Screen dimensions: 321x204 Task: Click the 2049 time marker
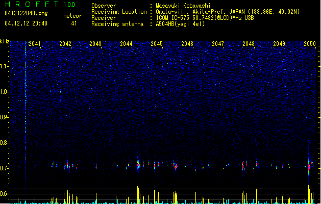pos(279,44)
